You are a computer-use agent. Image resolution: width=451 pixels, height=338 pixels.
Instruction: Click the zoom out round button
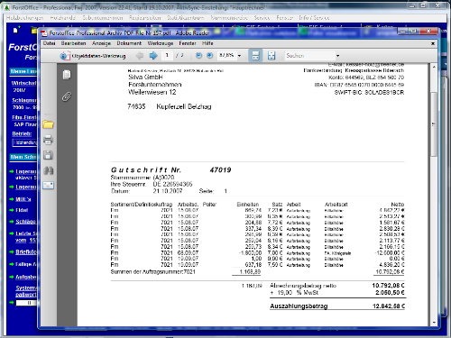[198, 55]
